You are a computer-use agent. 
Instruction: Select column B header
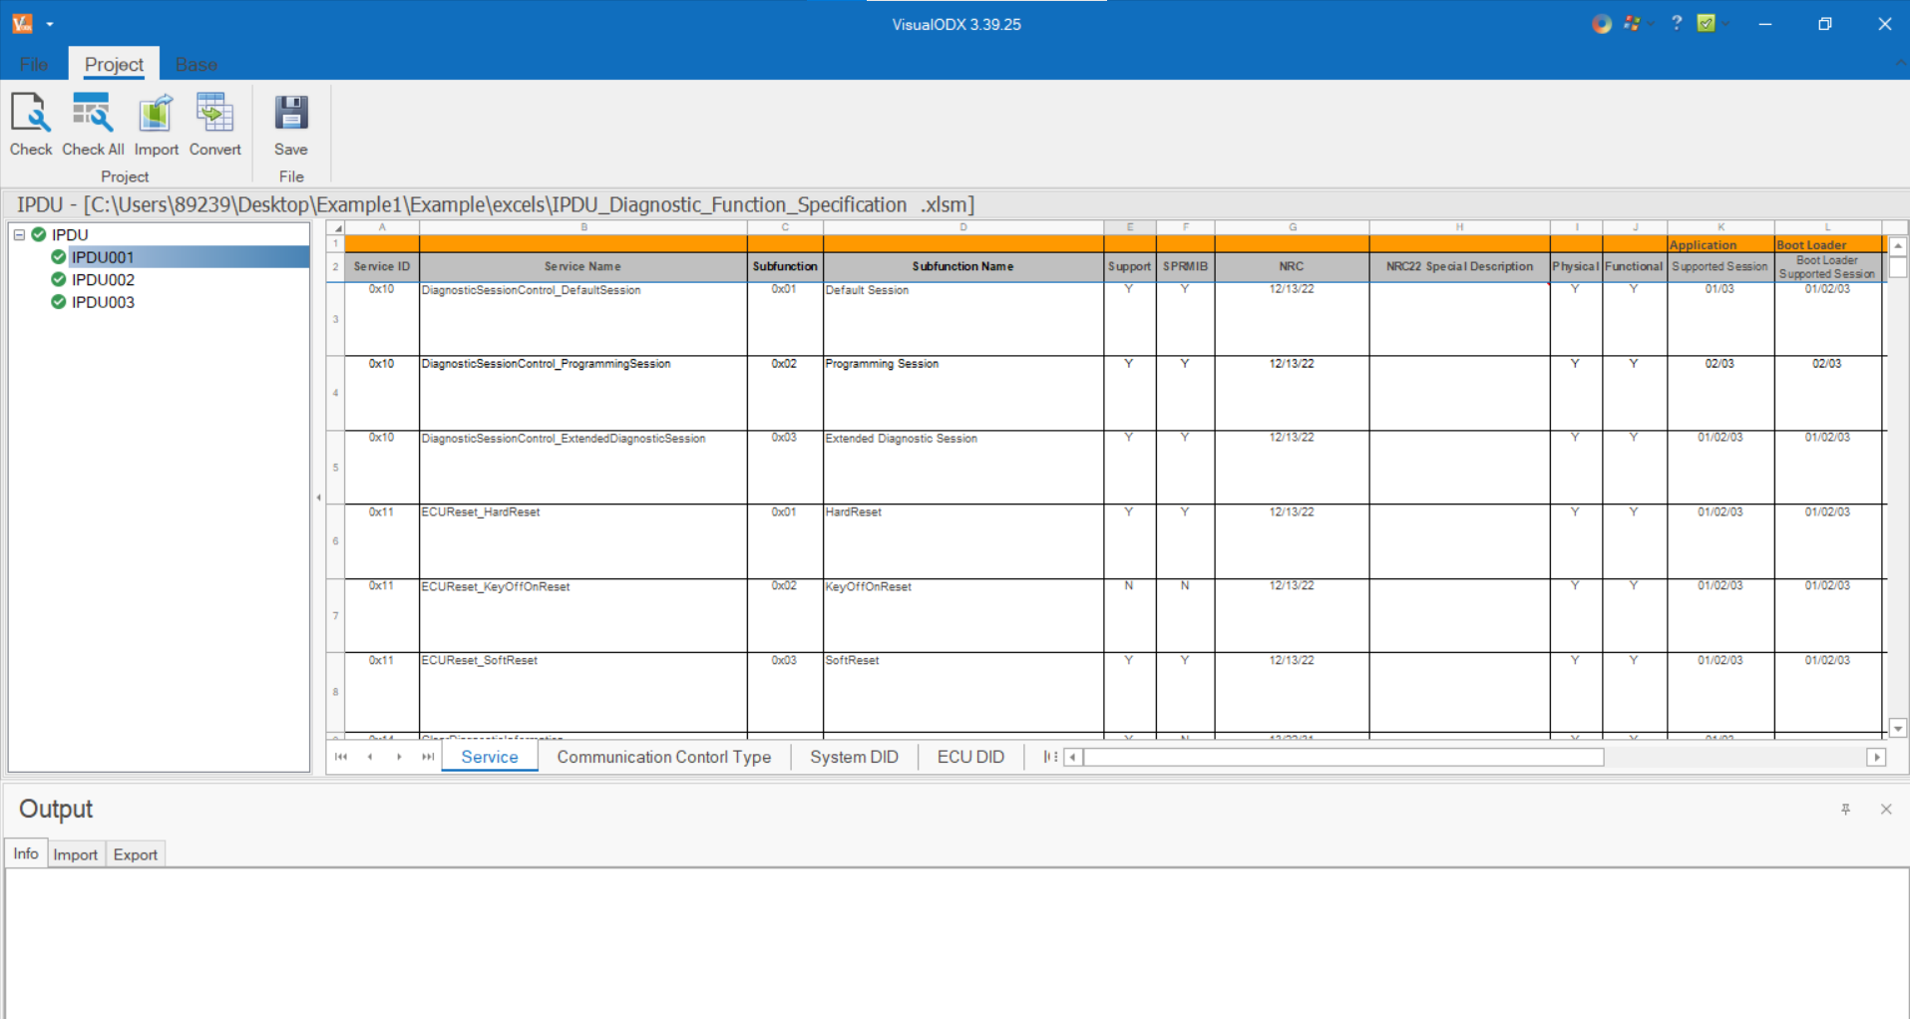click(583, 228)
